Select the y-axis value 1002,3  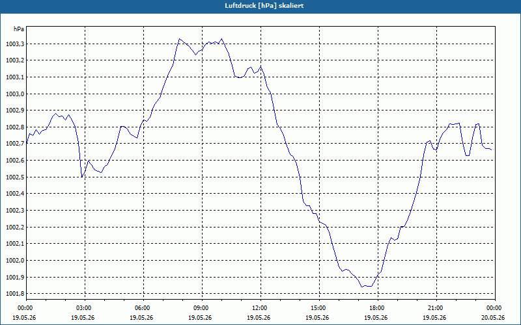[x=15, y=211]
